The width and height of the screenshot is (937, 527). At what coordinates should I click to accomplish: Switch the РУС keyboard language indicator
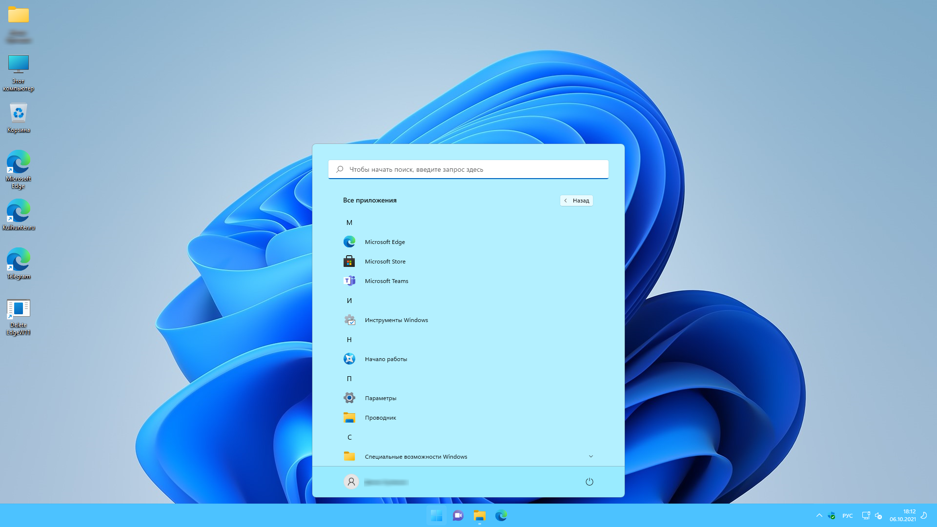tap(847, 516)
